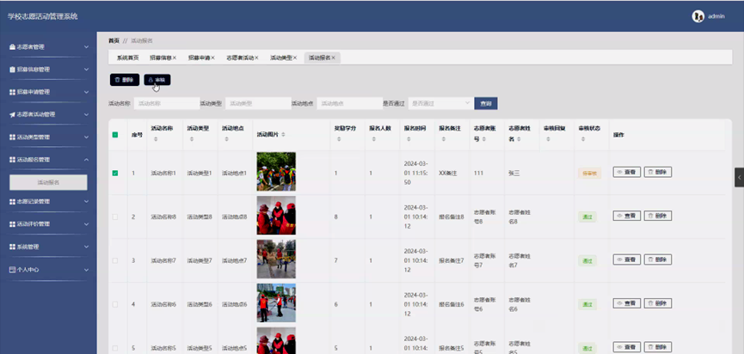Viewport: 744px width, 354px height.
Task: Switch to the 系统首页 tab
Action: coord(127,58)
